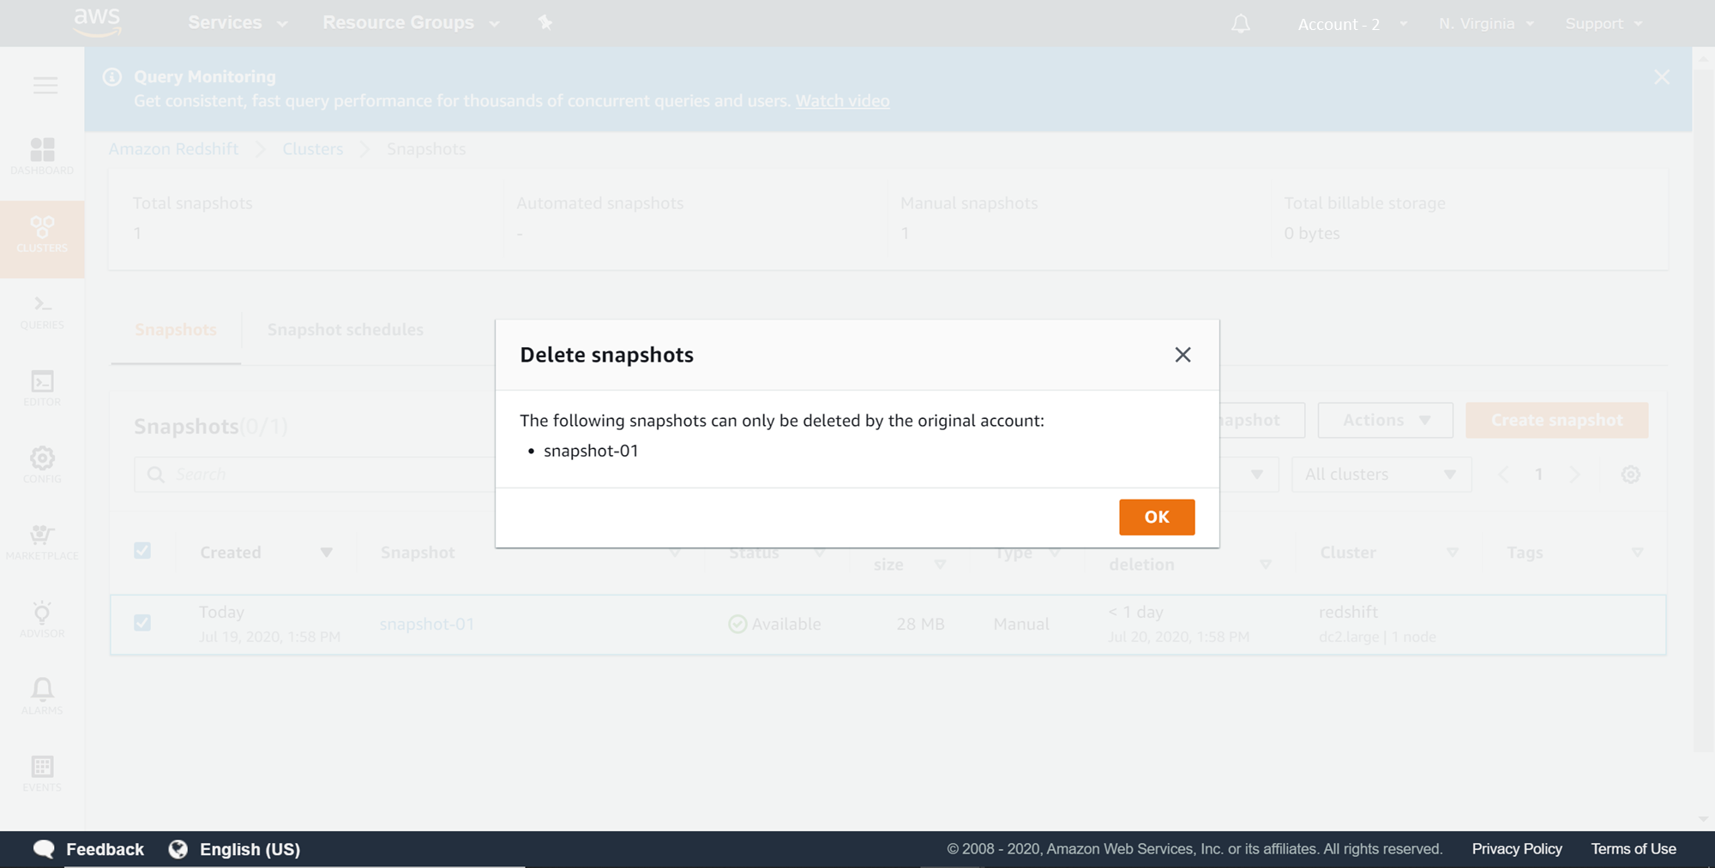
Task: Click the snapshots search field
Action: [x=315, y=475]
